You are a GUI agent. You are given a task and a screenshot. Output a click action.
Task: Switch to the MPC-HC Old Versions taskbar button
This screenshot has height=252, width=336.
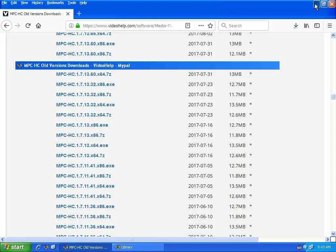point(85,247)
